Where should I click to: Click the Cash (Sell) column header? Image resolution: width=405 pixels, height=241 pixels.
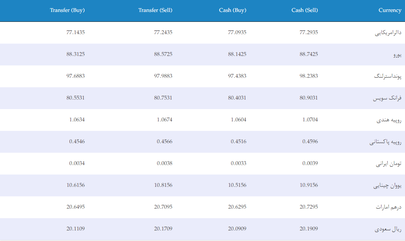tap(304, 10)
